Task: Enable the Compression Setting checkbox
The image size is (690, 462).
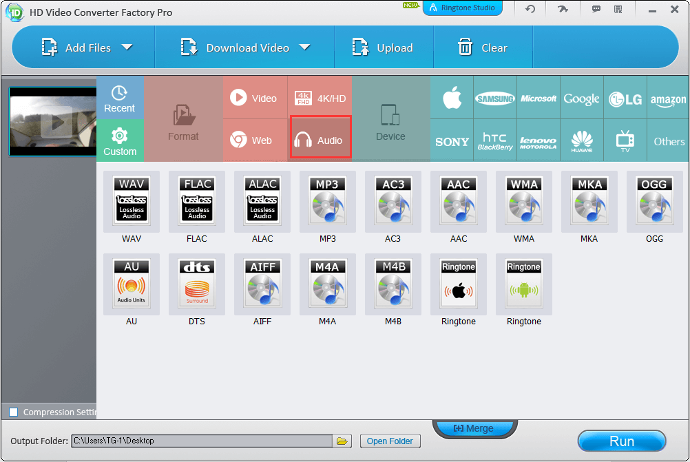Action: [x=14, y=412]
